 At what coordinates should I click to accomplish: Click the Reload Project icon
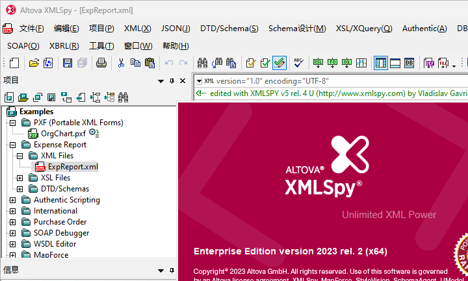(x=38, y=97)
